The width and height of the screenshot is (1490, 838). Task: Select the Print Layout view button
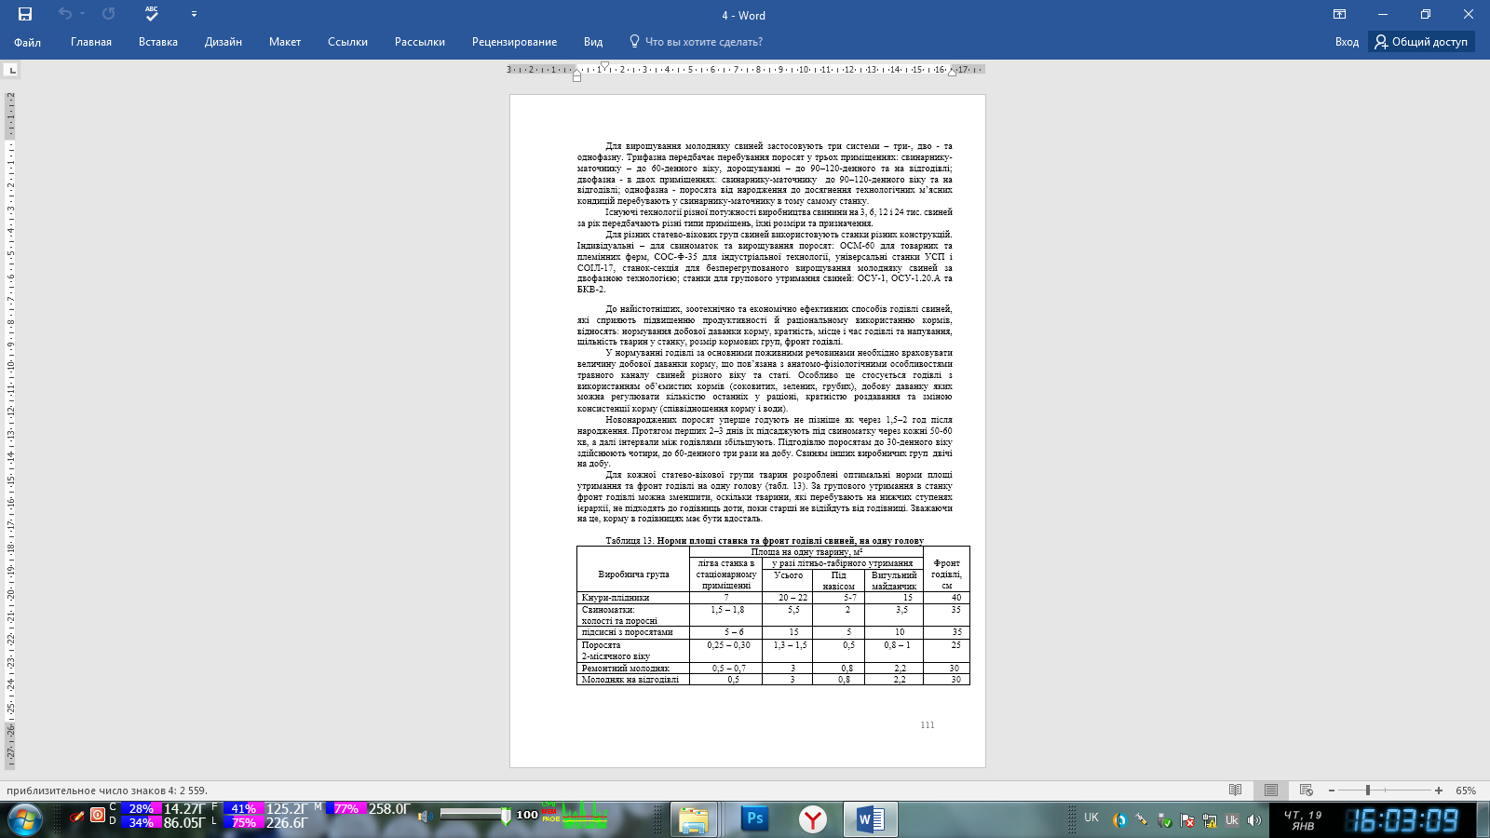[1270, 791]
